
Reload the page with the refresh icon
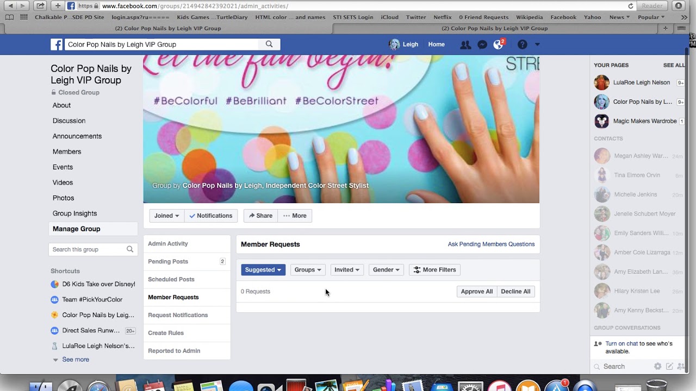tap(631, 6)
